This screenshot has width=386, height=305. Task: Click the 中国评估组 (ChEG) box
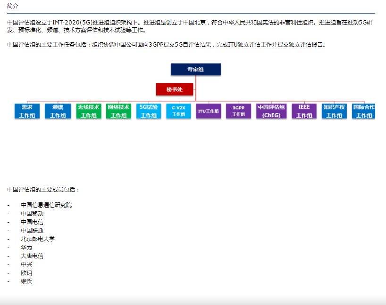coord(271,111)
